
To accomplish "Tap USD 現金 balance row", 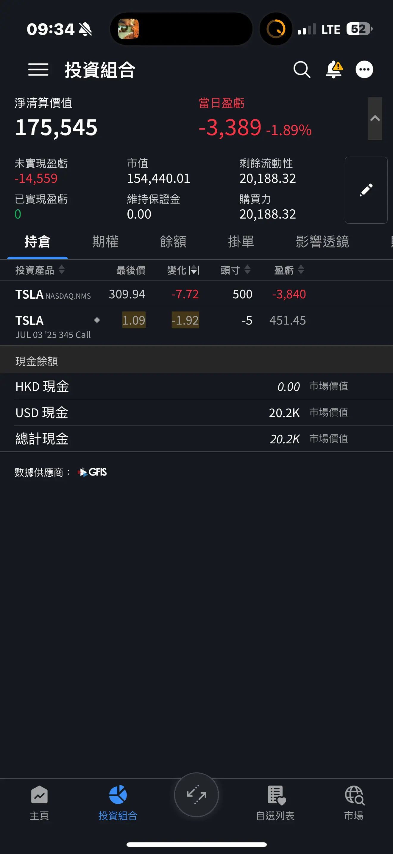I will [x=196, y=413].
